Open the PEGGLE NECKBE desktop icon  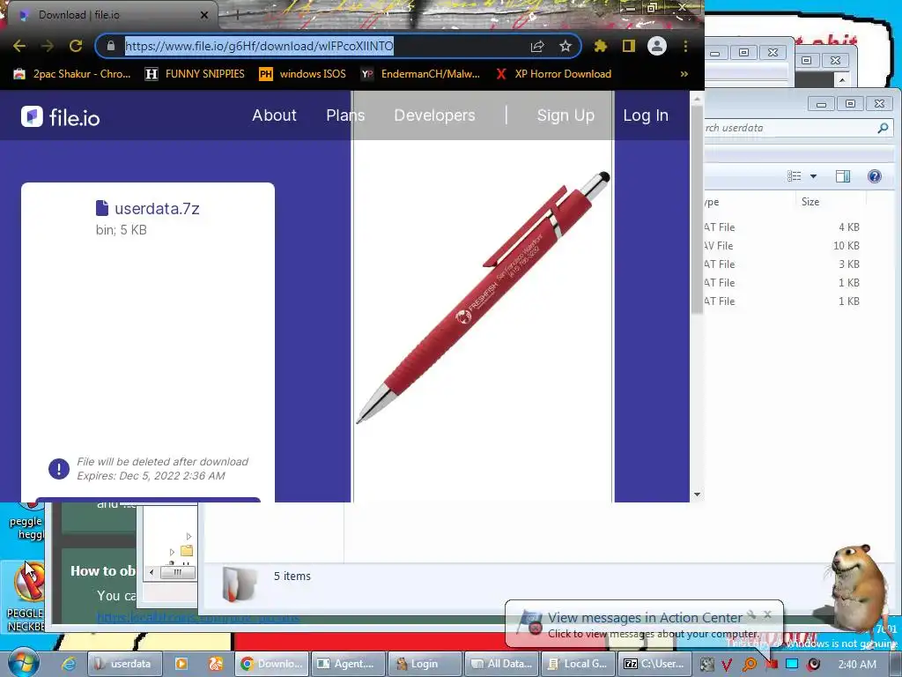coord(26,596)
